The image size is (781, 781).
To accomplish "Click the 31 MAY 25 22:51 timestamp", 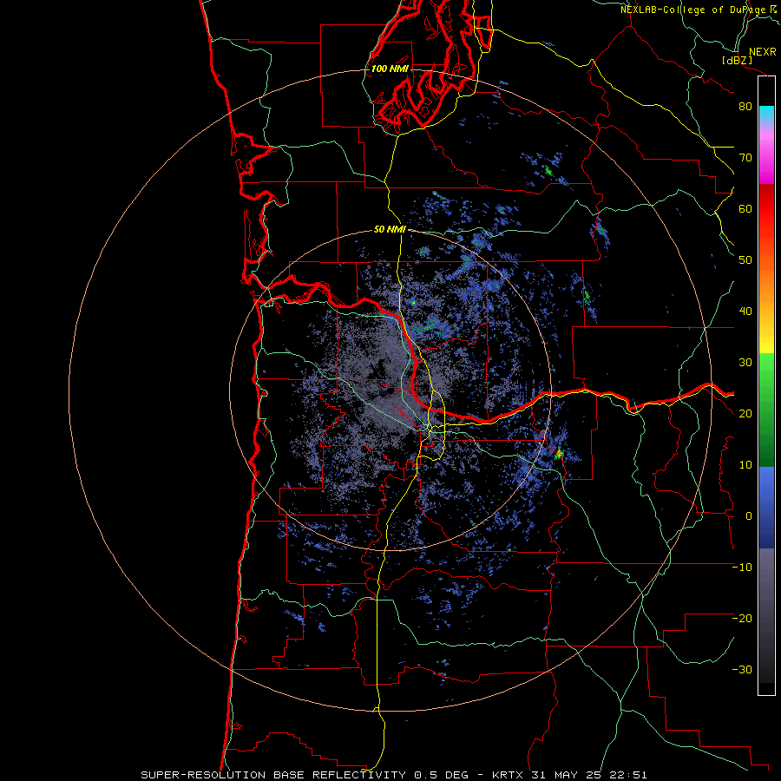I will 590,775.
